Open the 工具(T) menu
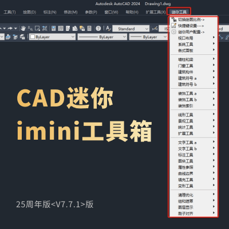Screen dimensions: 229x229 pyautogui.click(x=10, y=12)
